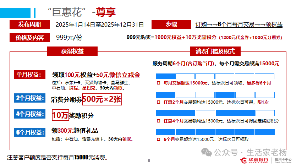
Task: Click 消费分期券 text
Action: pyautogui.click(x=66, y=100)
